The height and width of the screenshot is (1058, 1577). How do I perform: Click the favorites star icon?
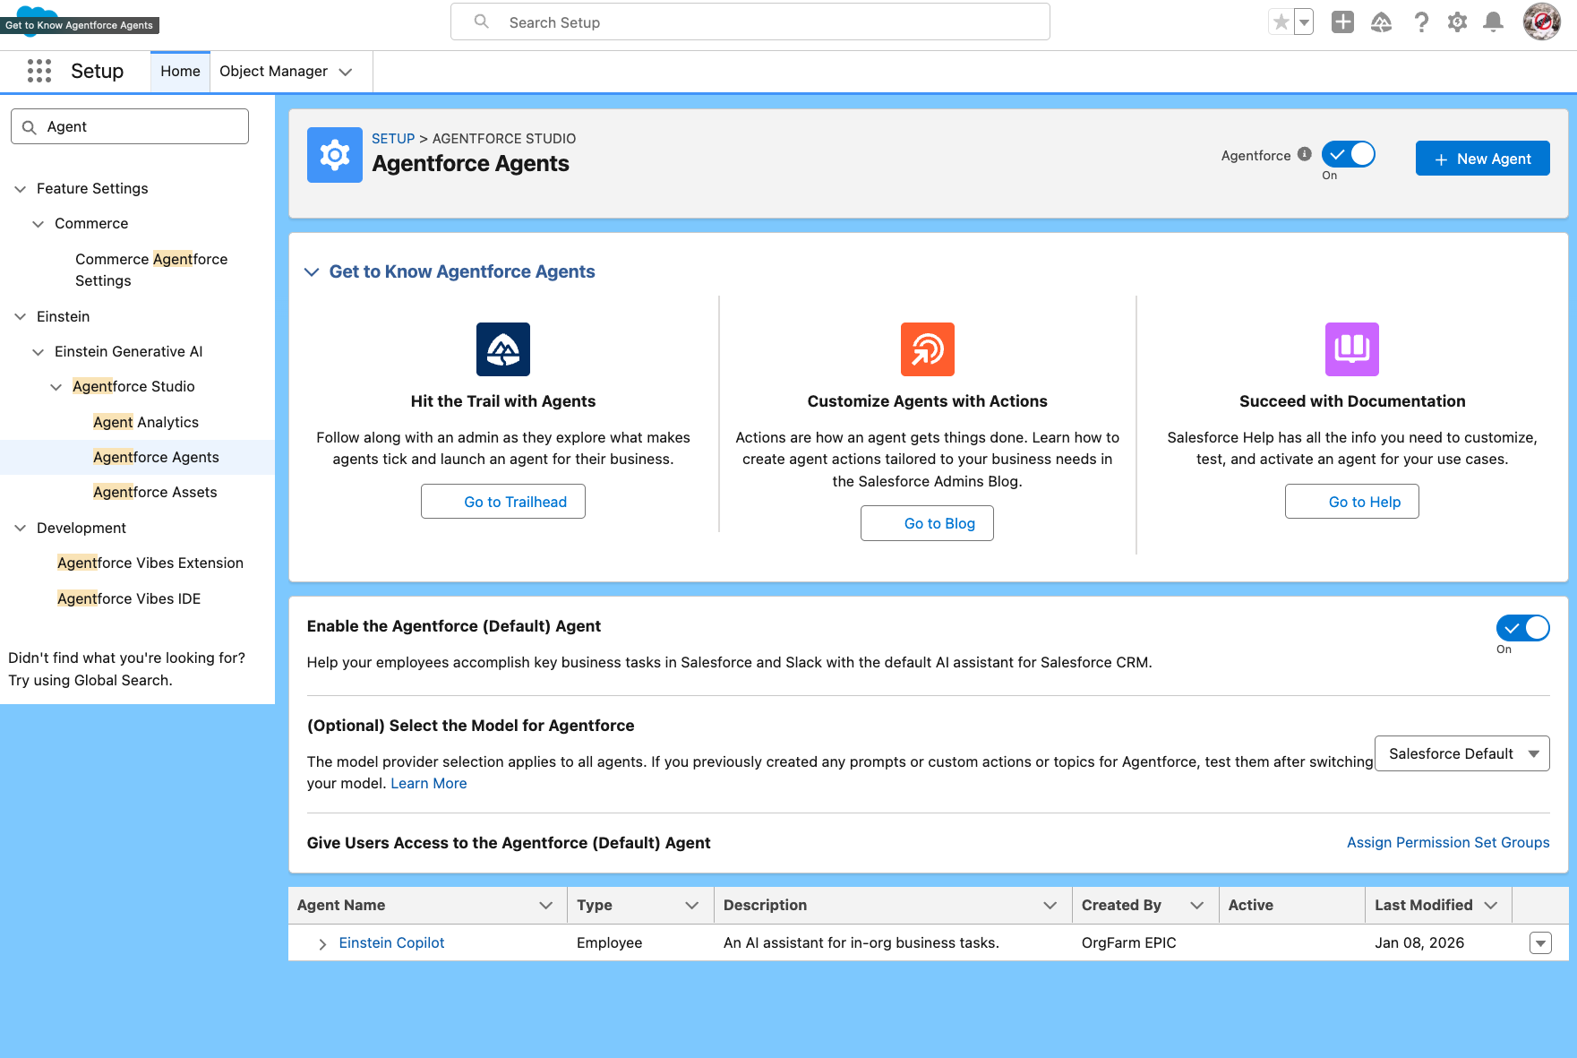pyautogui.click(x=1281, y=22)
